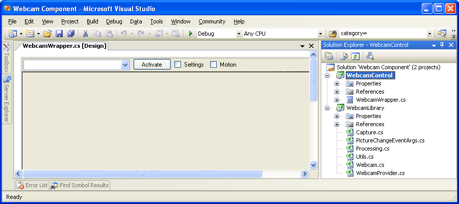The image size is (459, 204).
Task: Click the Save All icon
Action: point(71,34)
